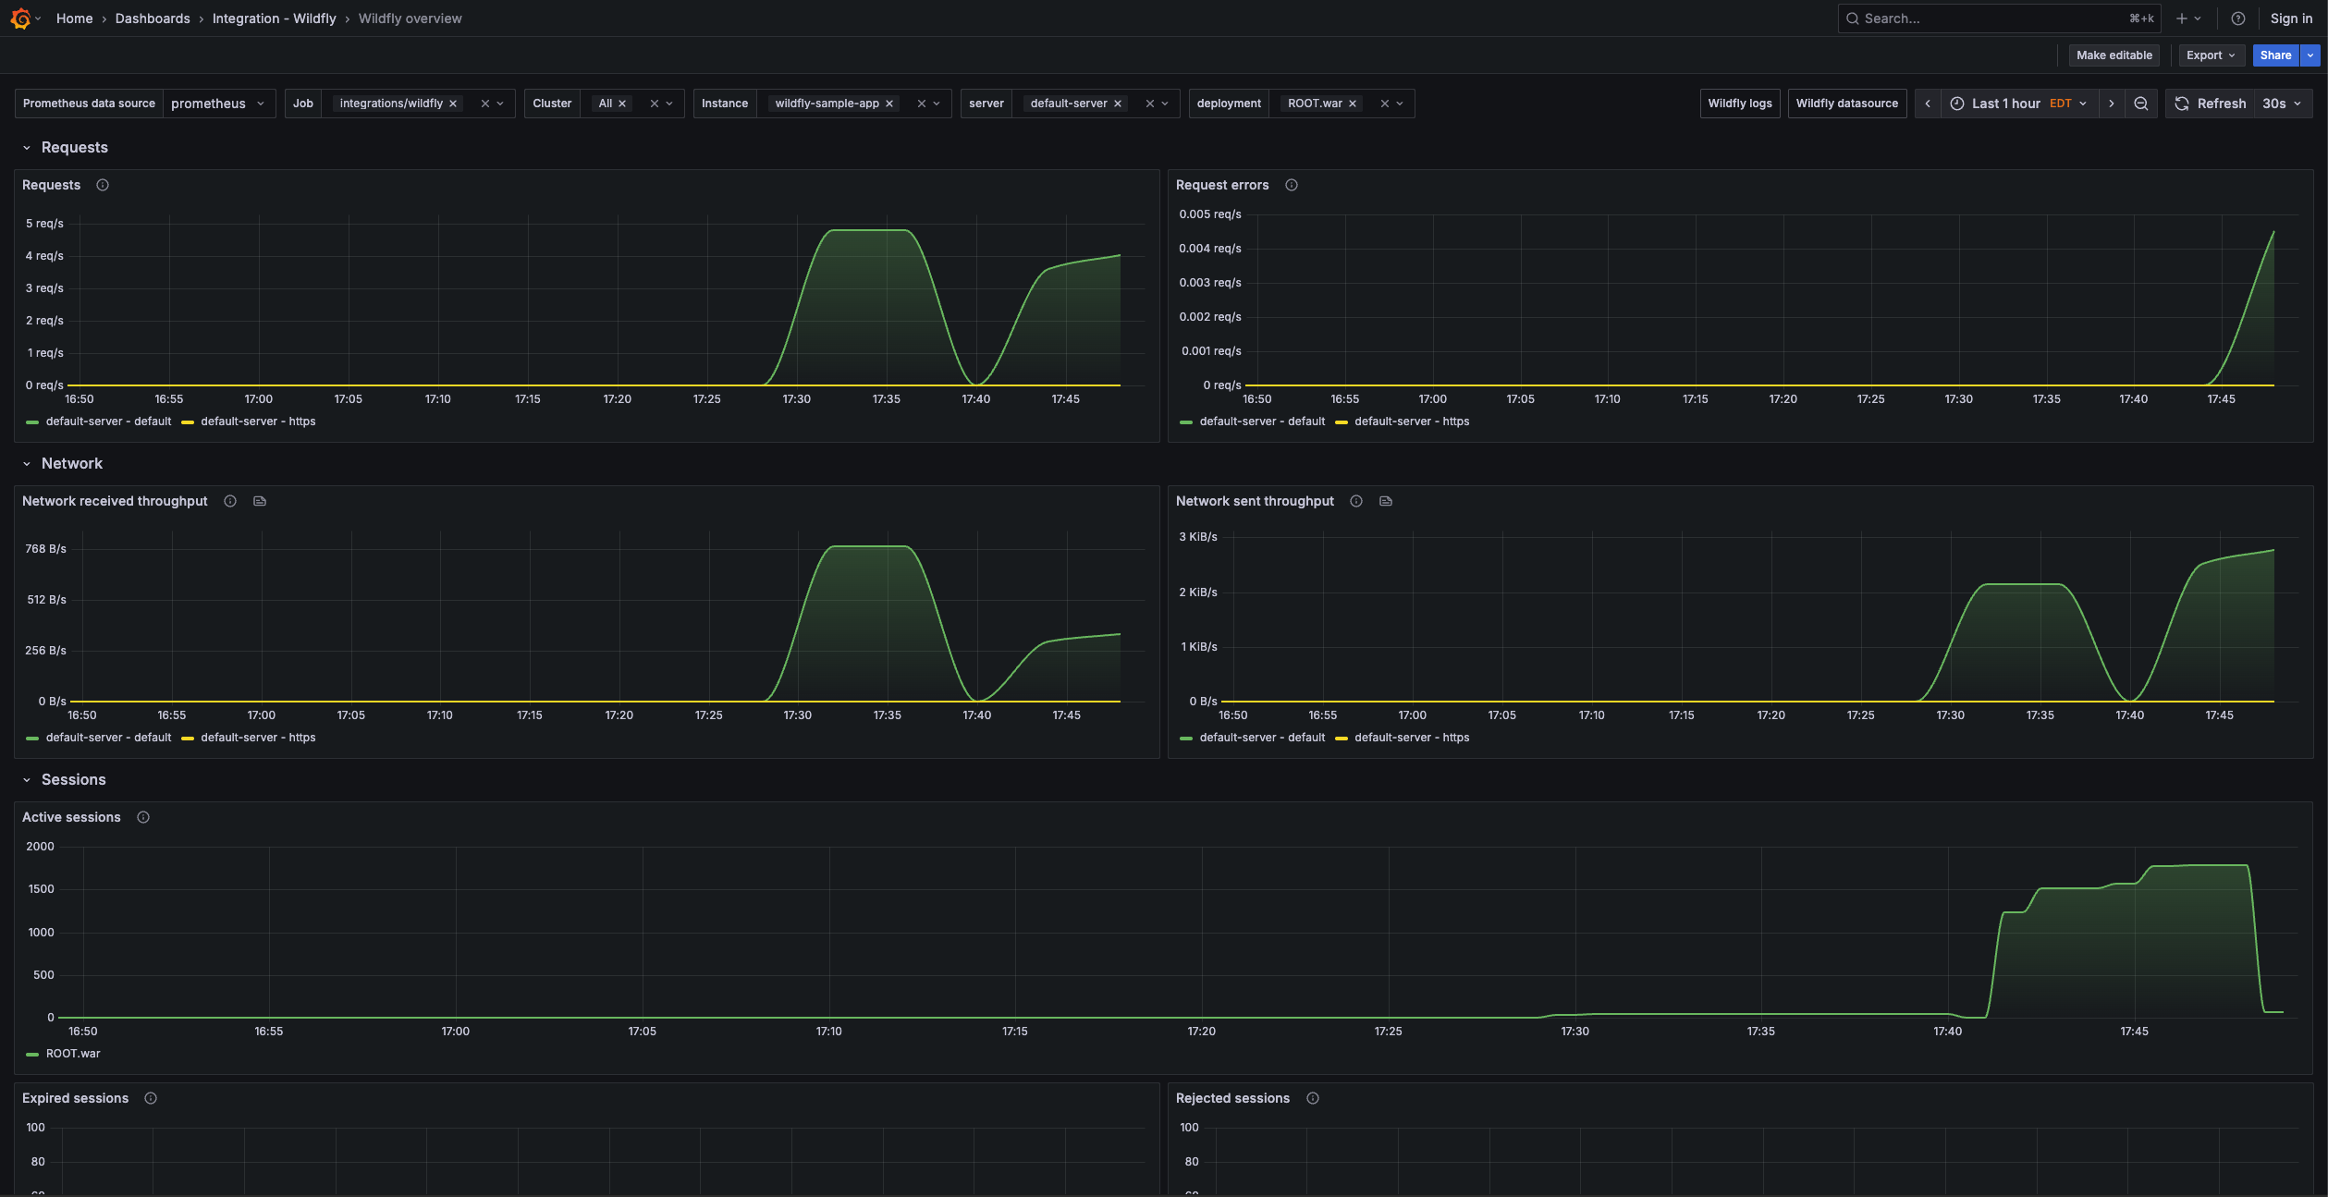Click the info icon on the Requests panel
This screenshot has height=1197, width=2328.
pos(102,185)
